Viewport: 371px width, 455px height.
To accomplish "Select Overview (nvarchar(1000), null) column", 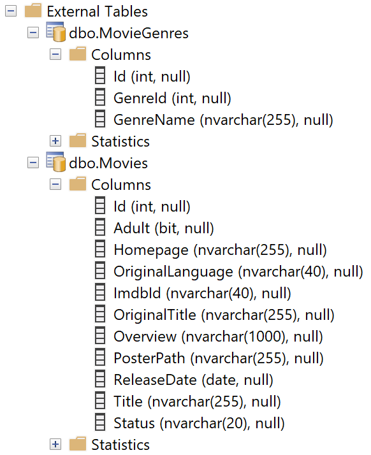I will [x=218, y=336].
